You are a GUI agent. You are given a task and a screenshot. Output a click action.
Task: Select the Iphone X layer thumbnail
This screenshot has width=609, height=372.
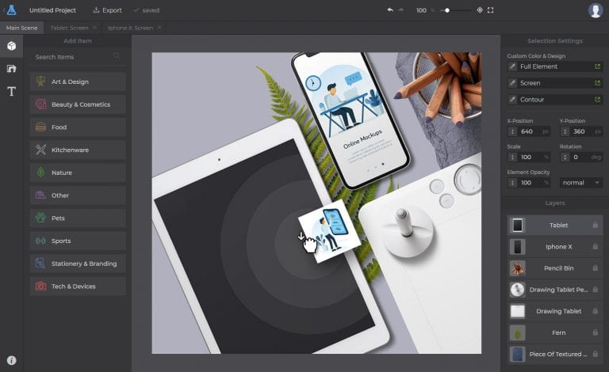[x=517, y=247]
